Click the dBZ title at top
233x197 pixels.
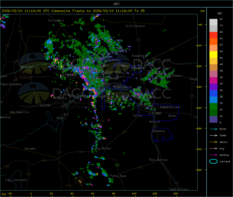pos(116,4)
